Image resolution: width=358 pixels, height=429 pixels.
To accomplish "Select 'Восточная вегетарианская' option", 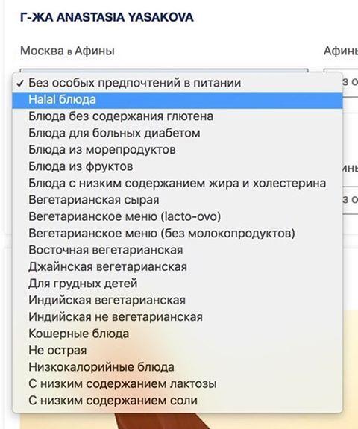I will 178,250.
